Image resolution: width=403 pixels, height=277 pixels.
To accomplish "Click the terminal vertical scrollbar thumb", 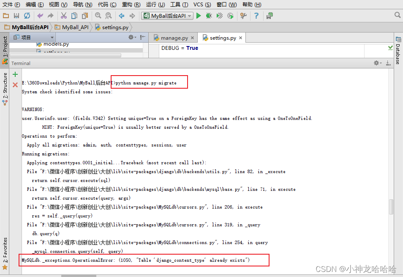I will click(x=391, y=206).
